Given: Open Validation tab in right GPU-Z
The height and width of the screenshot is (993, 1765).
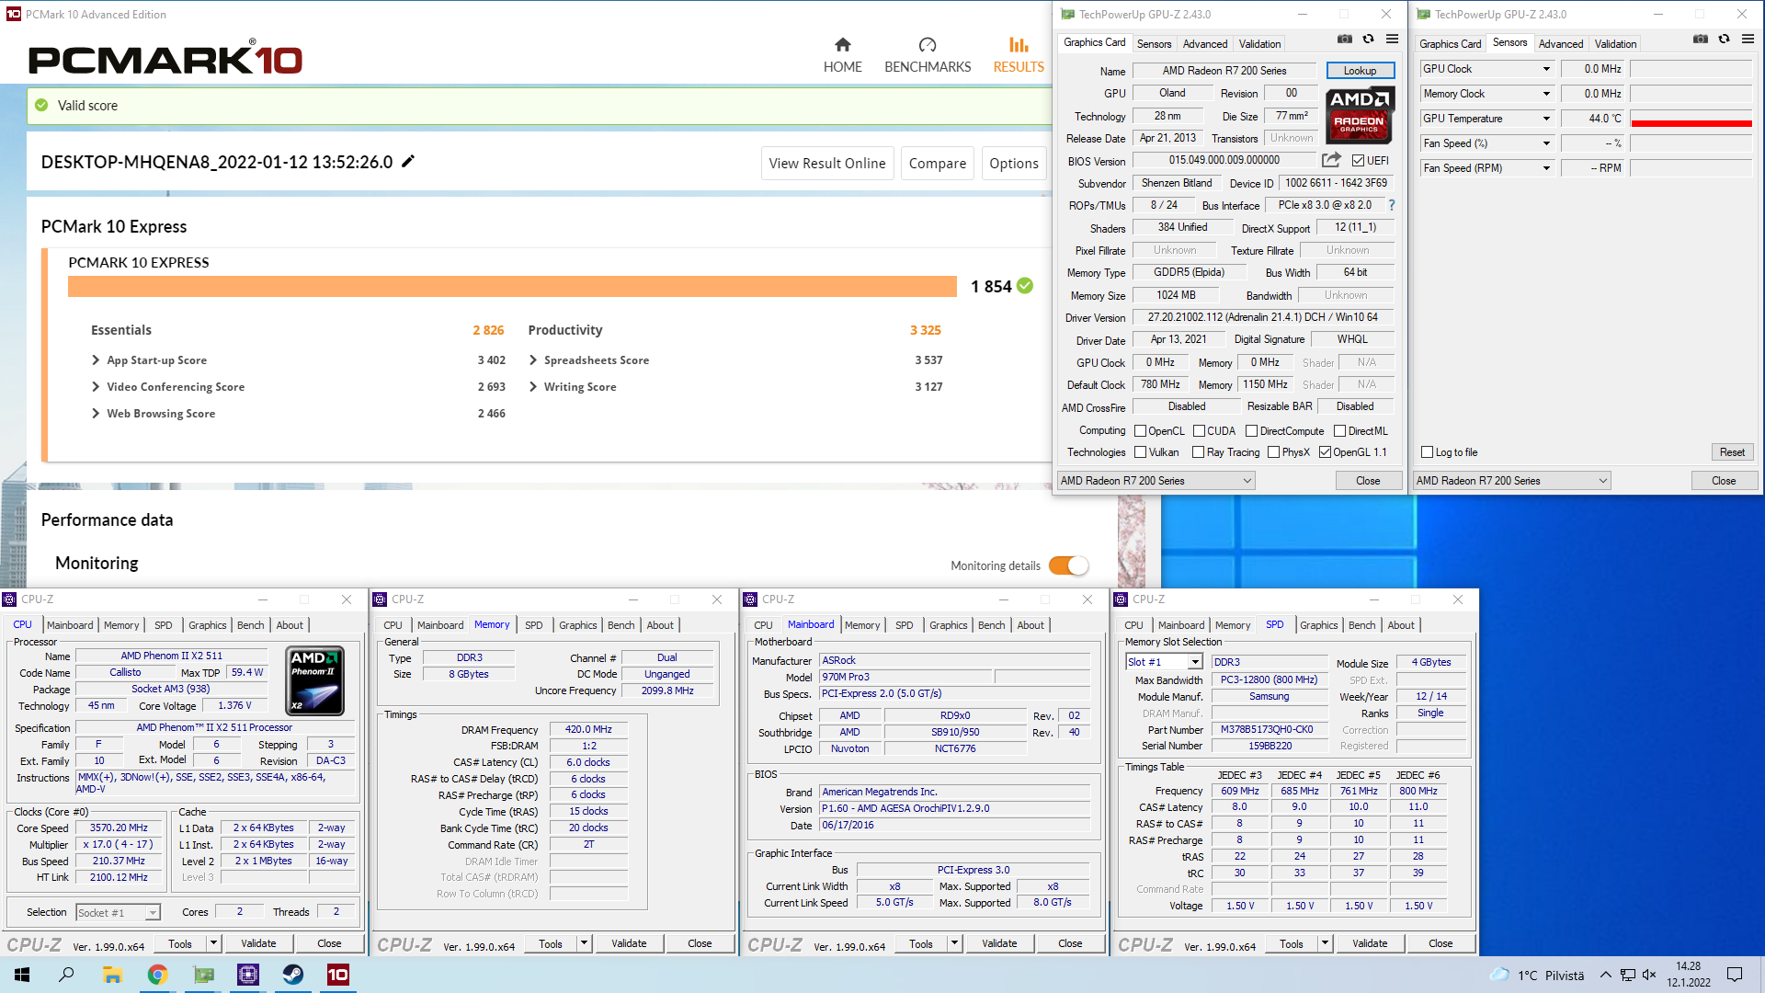Looking at the screenshot, I should (1615, 43).
